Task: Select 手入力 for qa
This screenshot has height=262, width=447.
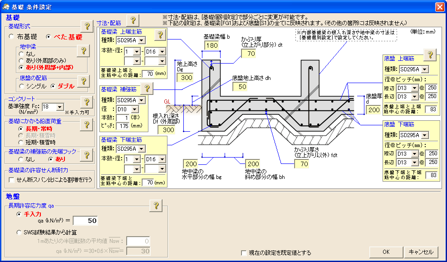Action: [x=29, y=214]
